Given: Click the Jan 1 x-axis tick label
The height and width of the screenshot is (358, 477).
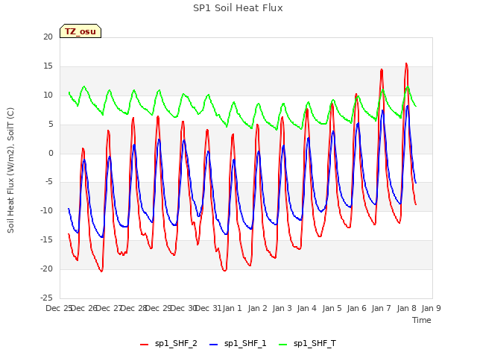Looking at the screenshot, I should (x=232, y=308).
